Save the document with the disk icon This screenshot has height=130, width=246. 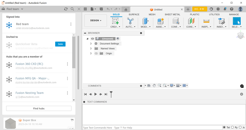point(101,9)
